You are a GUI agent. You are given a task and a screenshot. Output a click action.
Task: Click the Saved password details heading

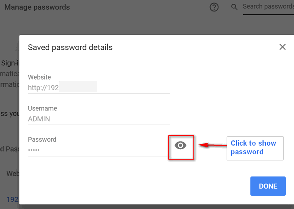click(70, 47)
